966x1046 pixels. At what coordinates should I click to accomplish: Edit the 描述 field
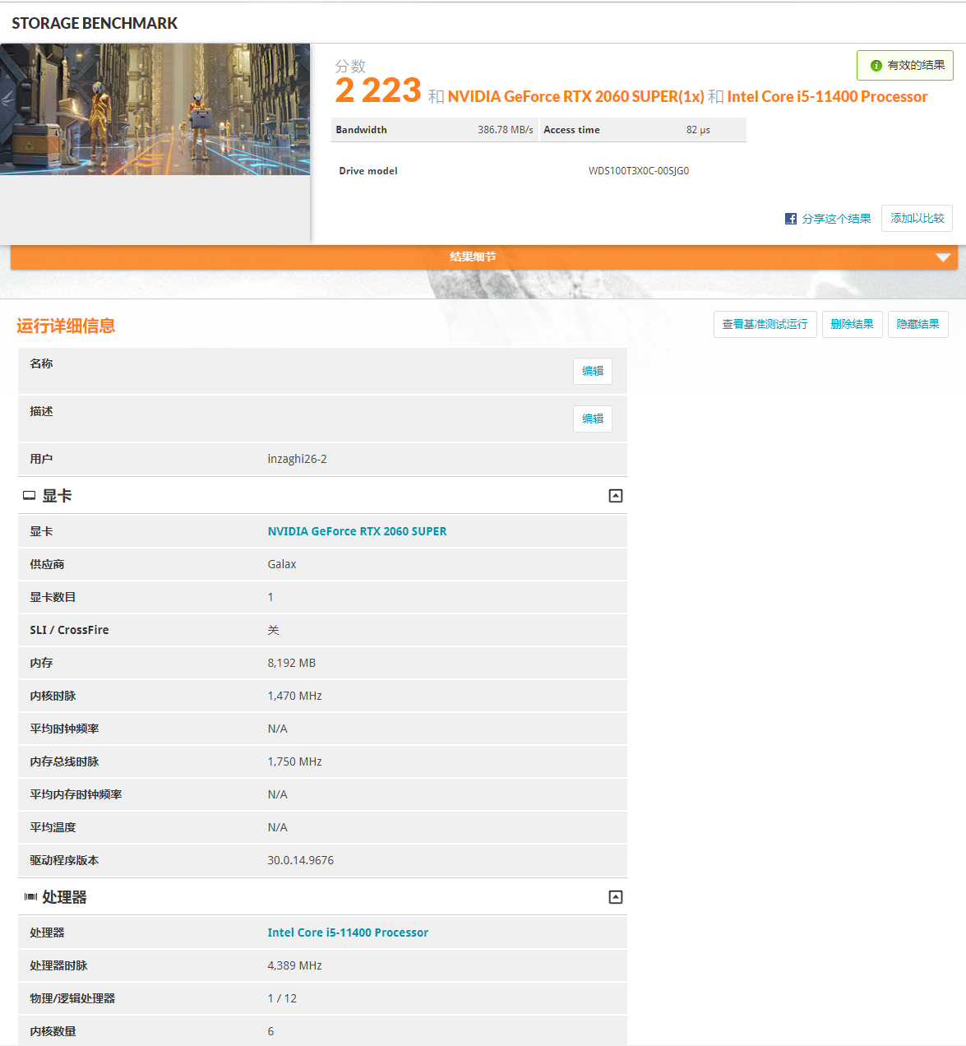click(593, 419)
